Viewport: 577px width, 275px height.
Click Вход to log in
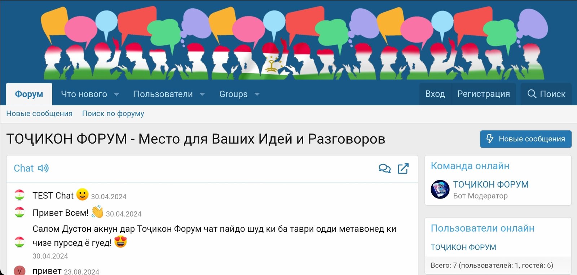pyautogui.click(x=435, y=94)
